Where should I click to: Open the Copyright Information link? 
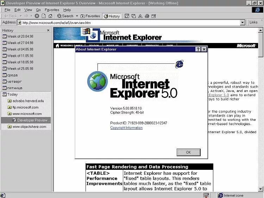(x=126, y=128)
